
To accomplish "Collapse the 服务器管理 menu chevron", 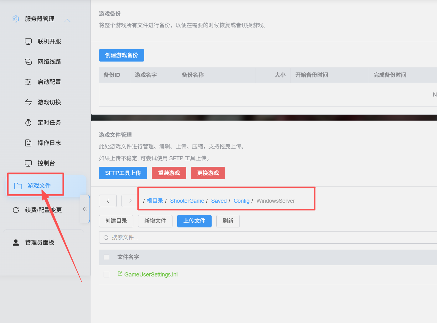I will click(67, 20).
